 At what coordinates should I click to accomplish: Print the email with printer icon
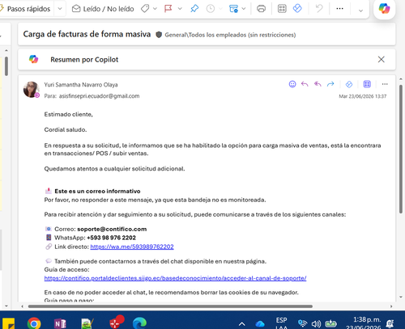tap(261, 9)
